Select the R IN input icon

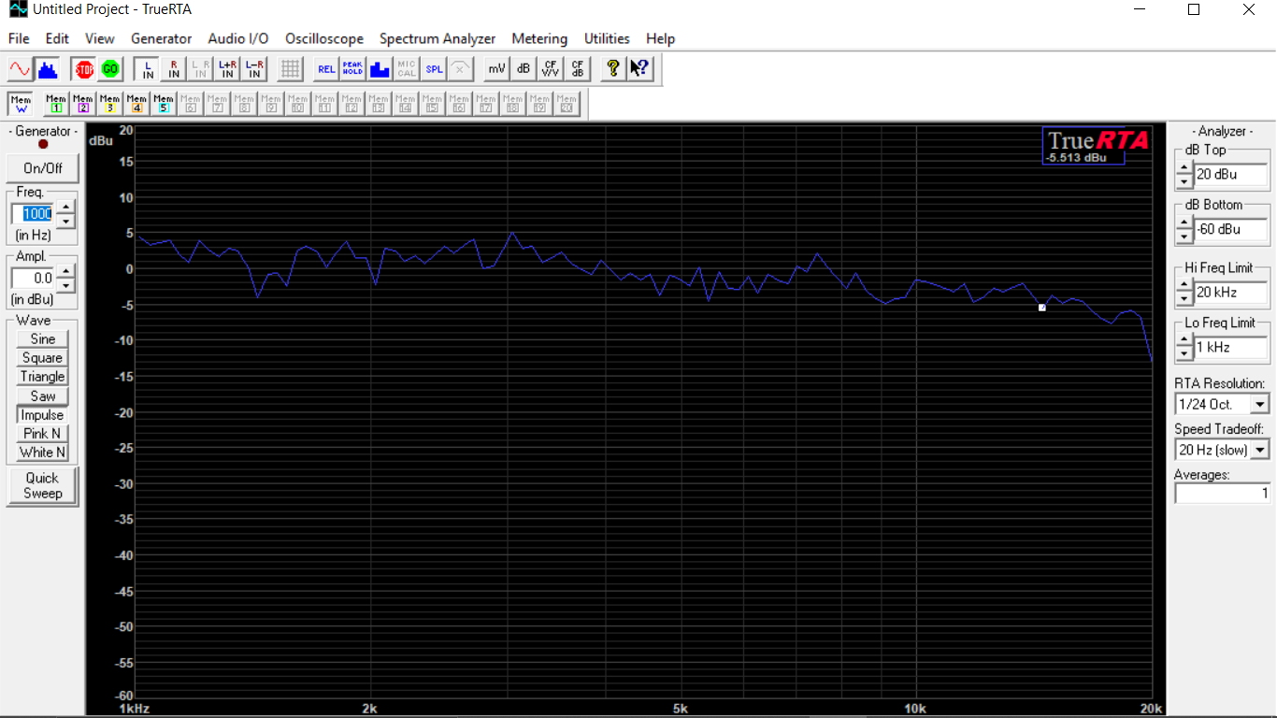(x=174, y=69)
